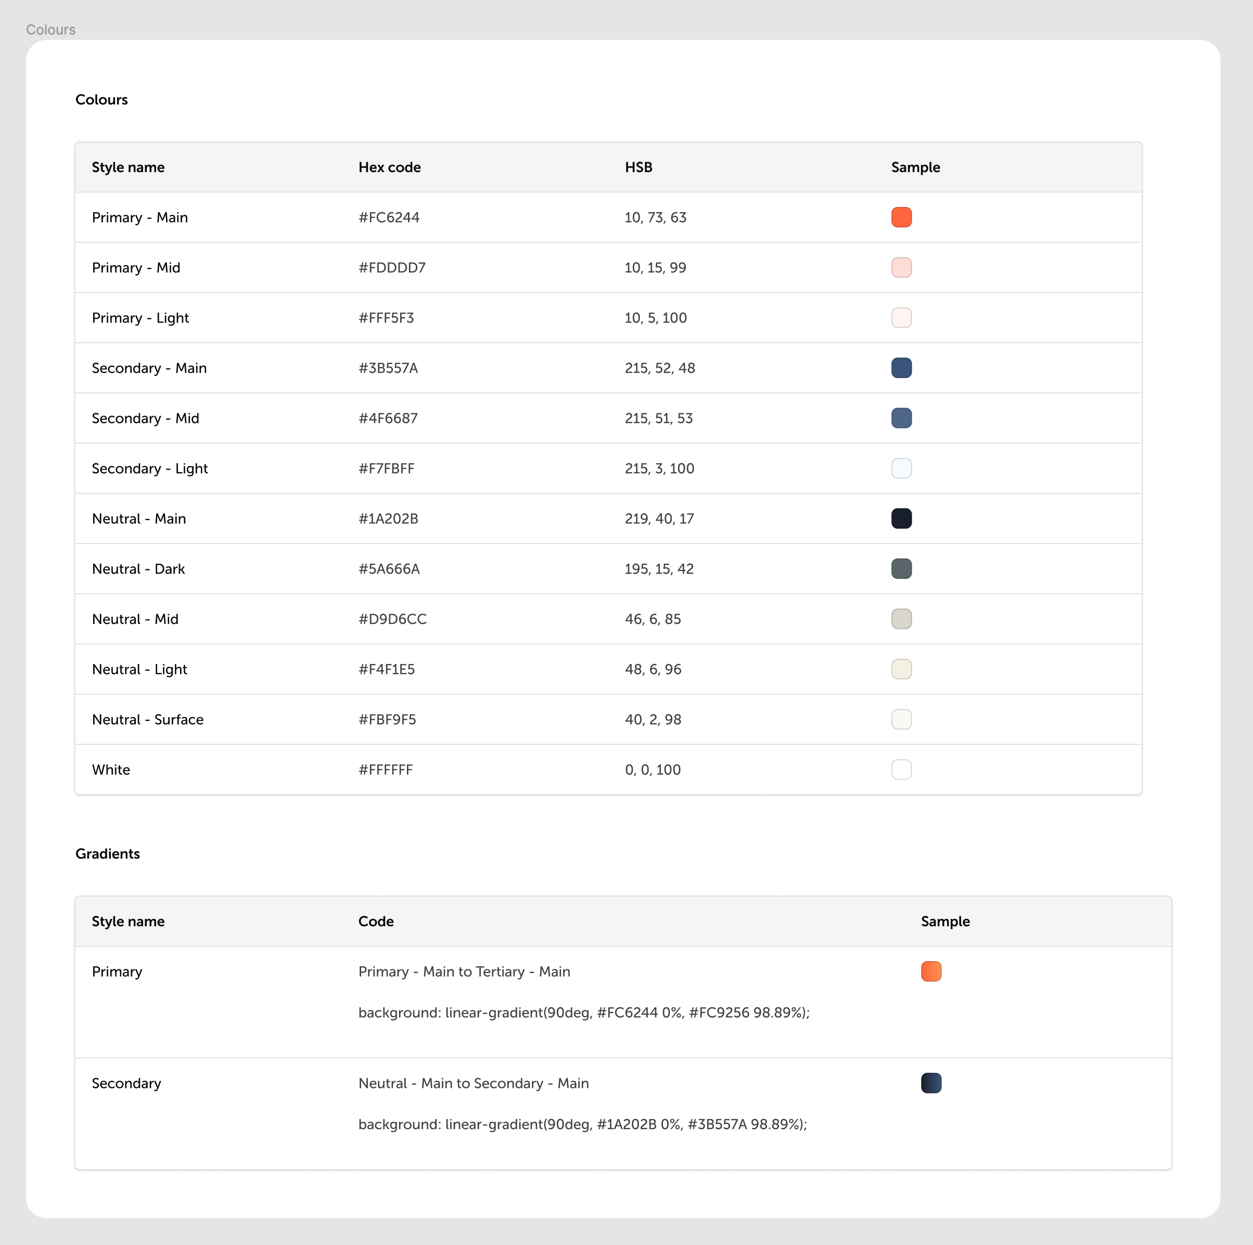Image resolution: width=1253 pixels, height=1245 pixels.
Task: Click the Primary - Light color sample
Action: (901, 318)
